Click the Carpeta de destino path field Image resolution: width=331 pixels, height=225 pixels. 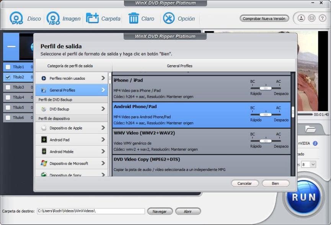click(91, 211)
